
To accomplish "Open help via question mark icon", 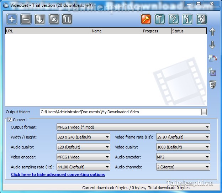I will [x=174, y=19].
